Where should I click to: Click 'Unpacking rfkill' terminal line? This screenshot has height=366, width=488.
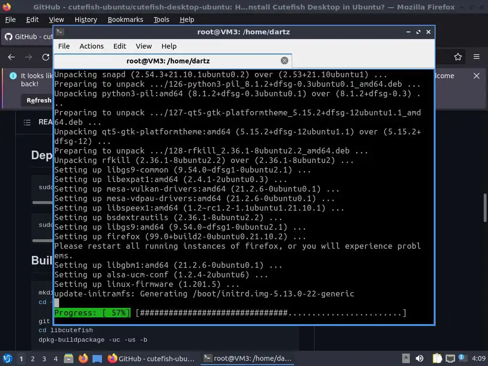tap(204, 160)
